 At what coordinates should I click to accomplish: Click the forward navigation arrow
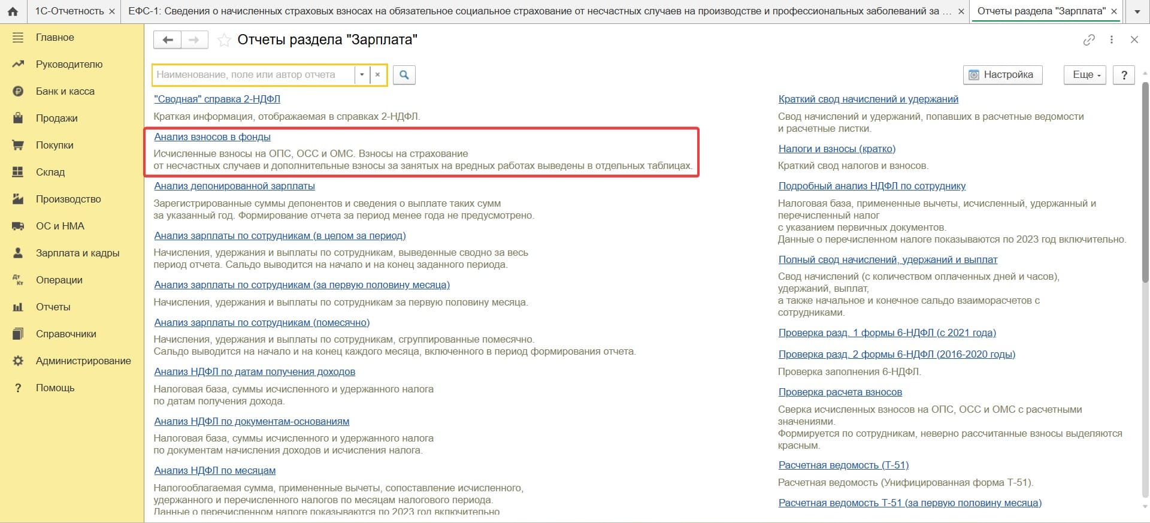(x=194, y=40)
